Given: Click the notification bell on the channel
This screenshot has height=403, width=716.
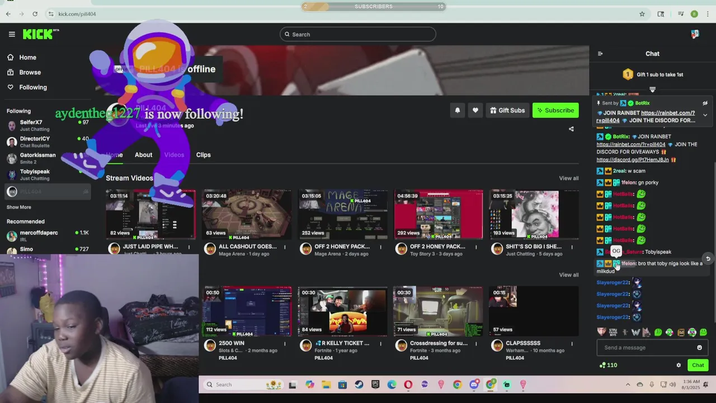Looking at the screenshot, I should pyautogui.click(x=458, y=110).
